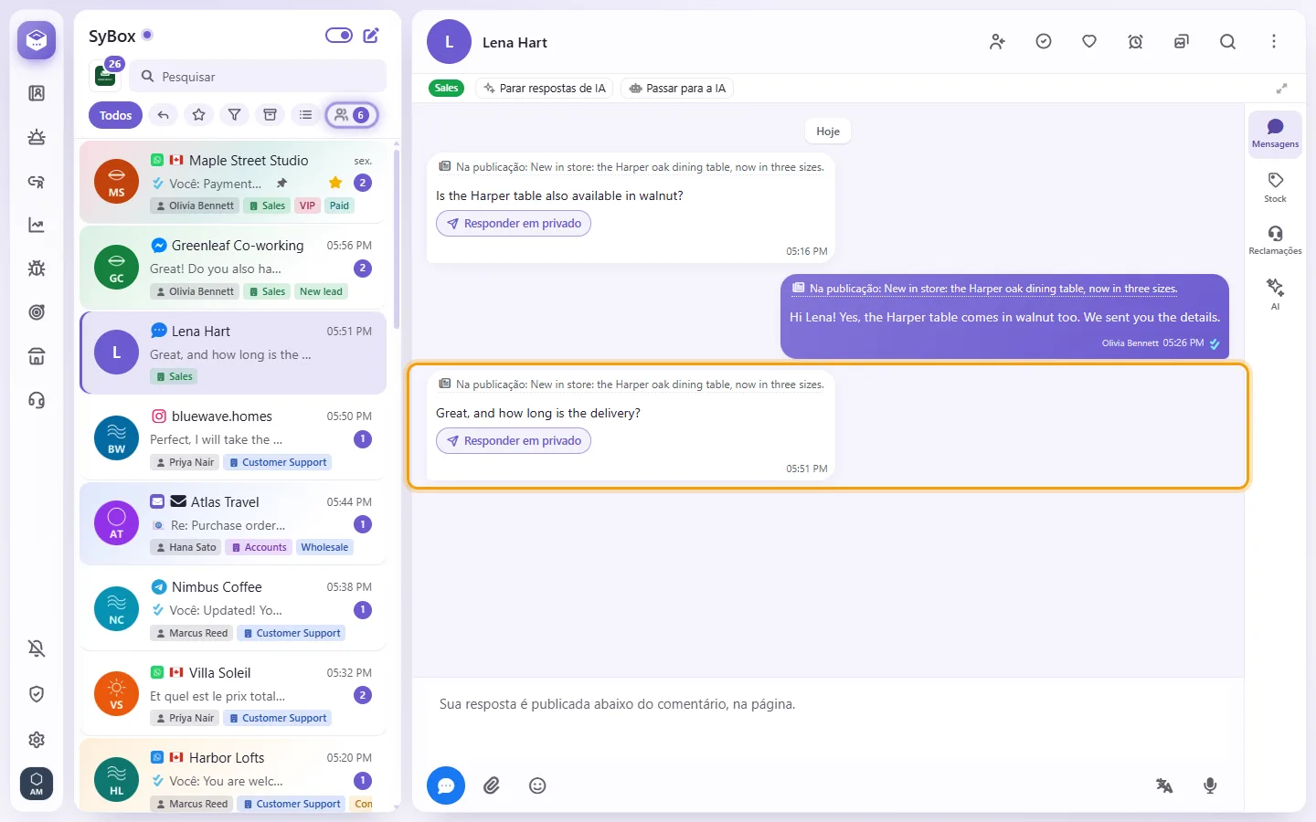The width and height of the screenshot is (1316, 822).
Task: Open the bug report sidebar icon
Action: pos(37,269)
